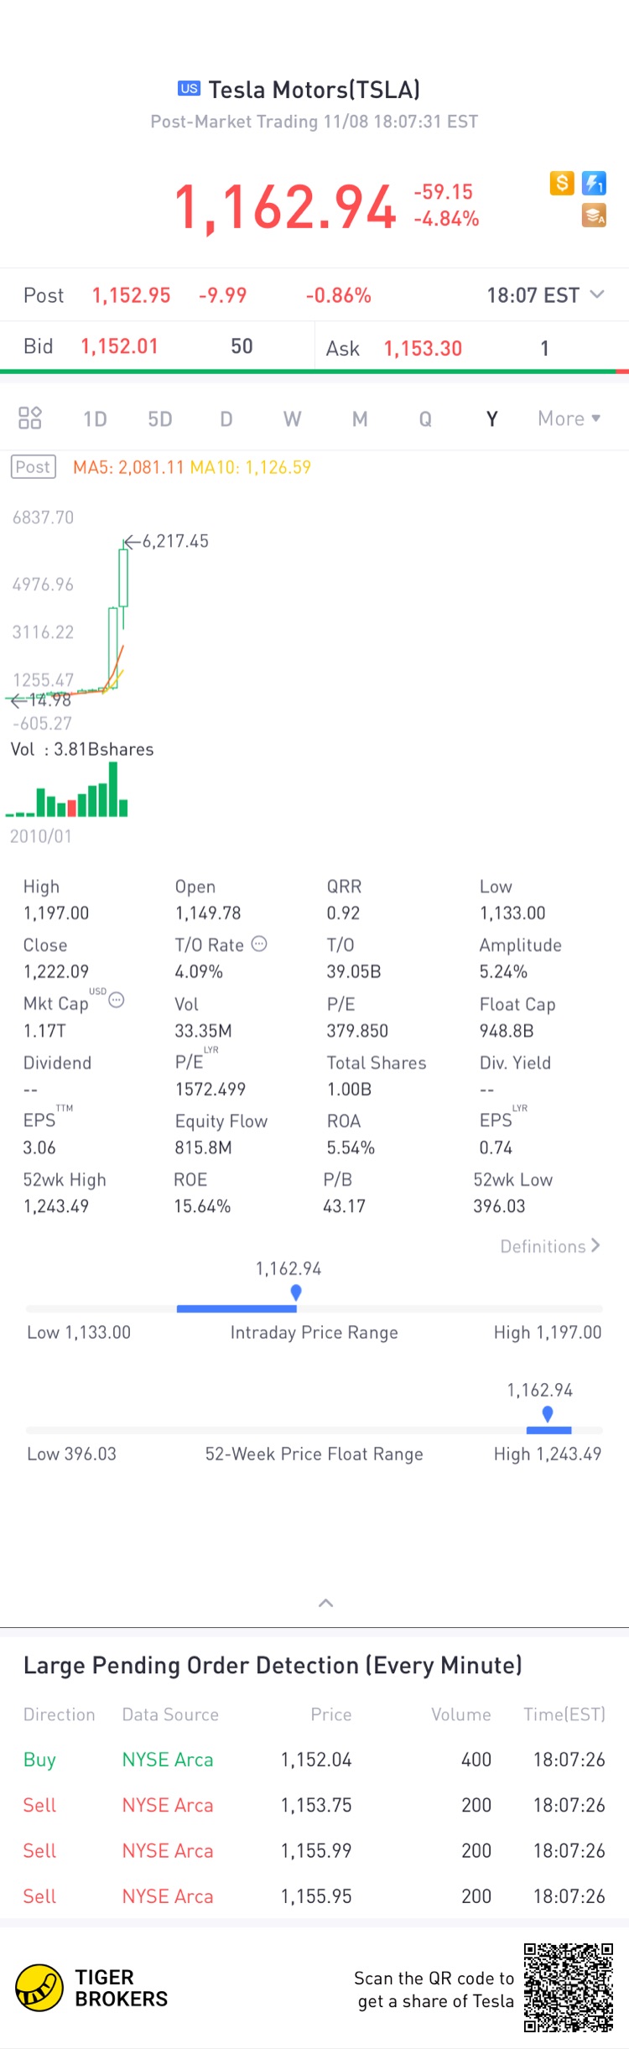629x2049 pixels.
Task: Tap the 2010/01 chart date label
Action: 41,836
